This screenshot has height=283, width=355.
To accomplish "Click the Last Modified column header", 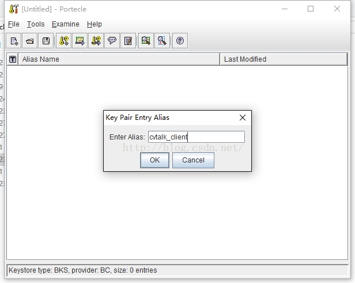I will pos(284,59).
